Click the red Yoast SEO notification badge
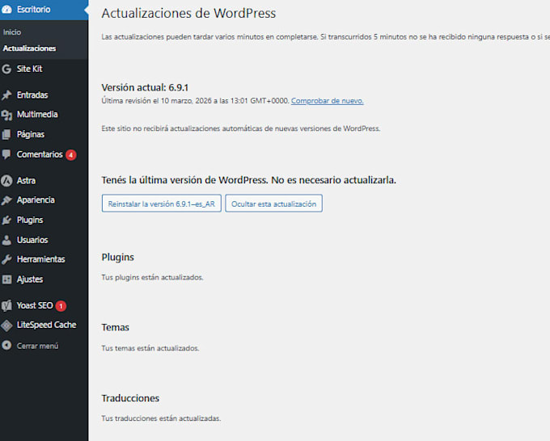This screenshot has width=550, height=441. tap(61, 306)
